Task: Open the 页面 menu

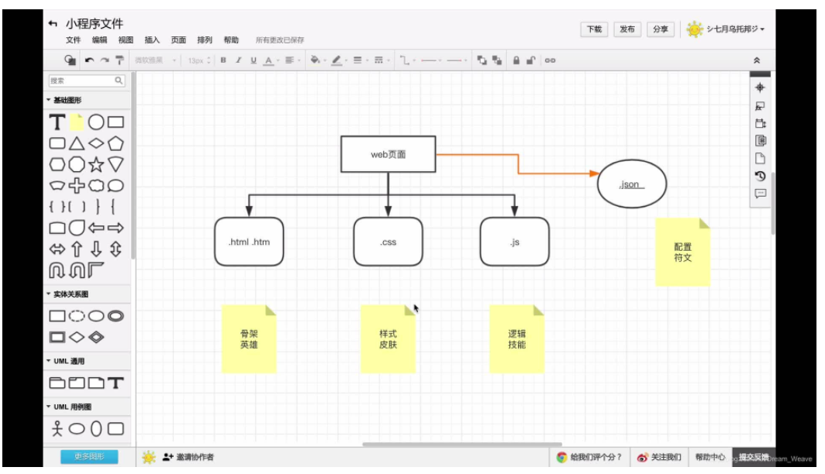Action: tap(178, 40)
